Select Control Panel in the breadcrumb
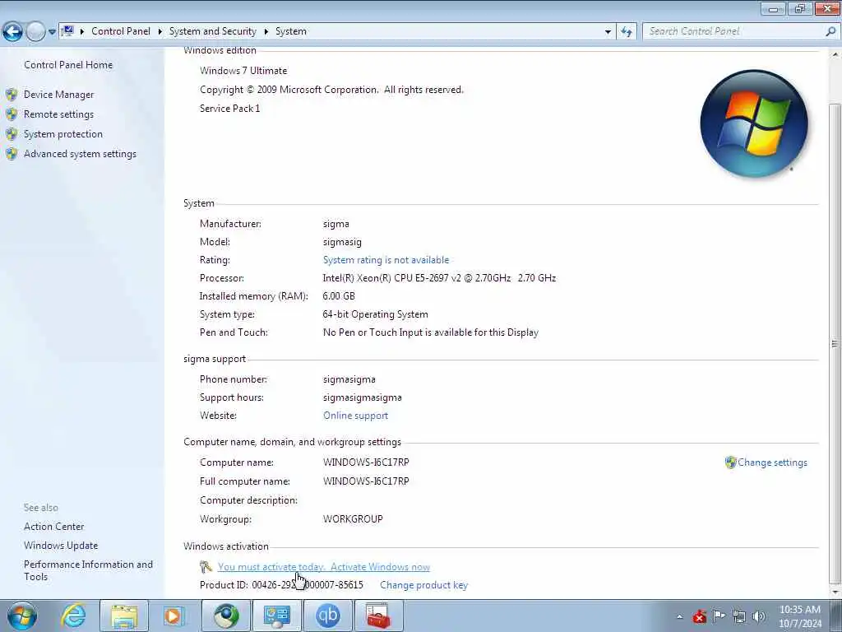Viewport: 842px width, 632px height. click(x=121, y=31)
